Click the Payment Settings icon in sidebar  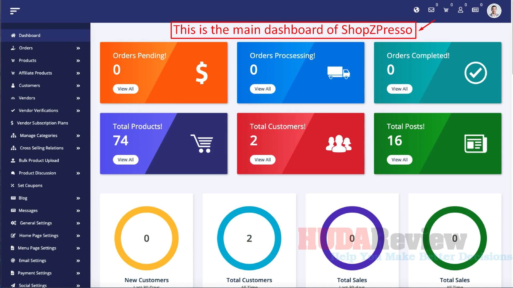point(12,273)
